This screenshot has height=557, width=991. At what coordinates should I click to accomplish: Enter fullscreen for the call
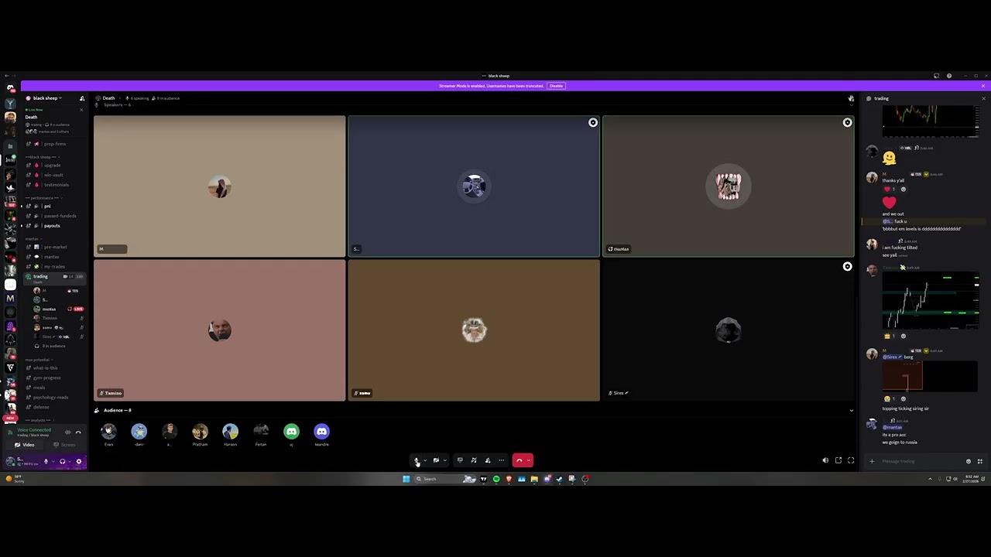pos(851,460)
